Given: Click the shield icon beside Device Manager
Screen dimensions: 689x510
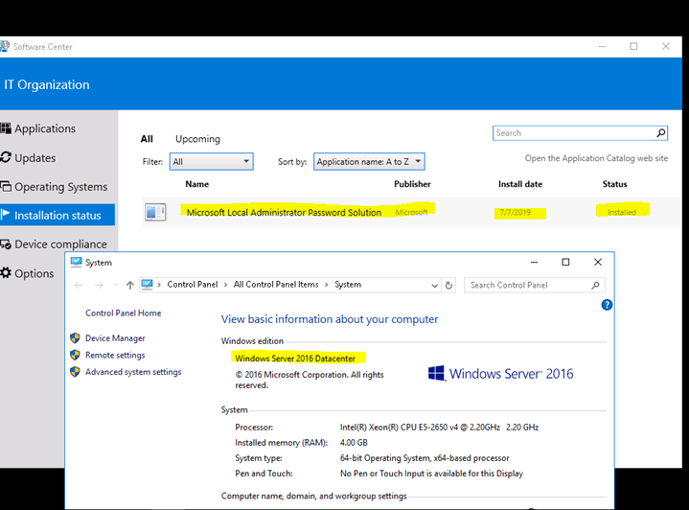Looking at the screenshot, I should pyautogui.click(x=75, y=337).
